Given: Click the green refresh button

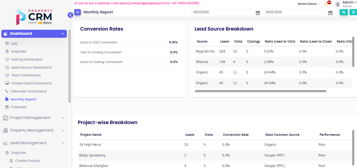Looking at the screenshot, I should click(x=353, y=12).
